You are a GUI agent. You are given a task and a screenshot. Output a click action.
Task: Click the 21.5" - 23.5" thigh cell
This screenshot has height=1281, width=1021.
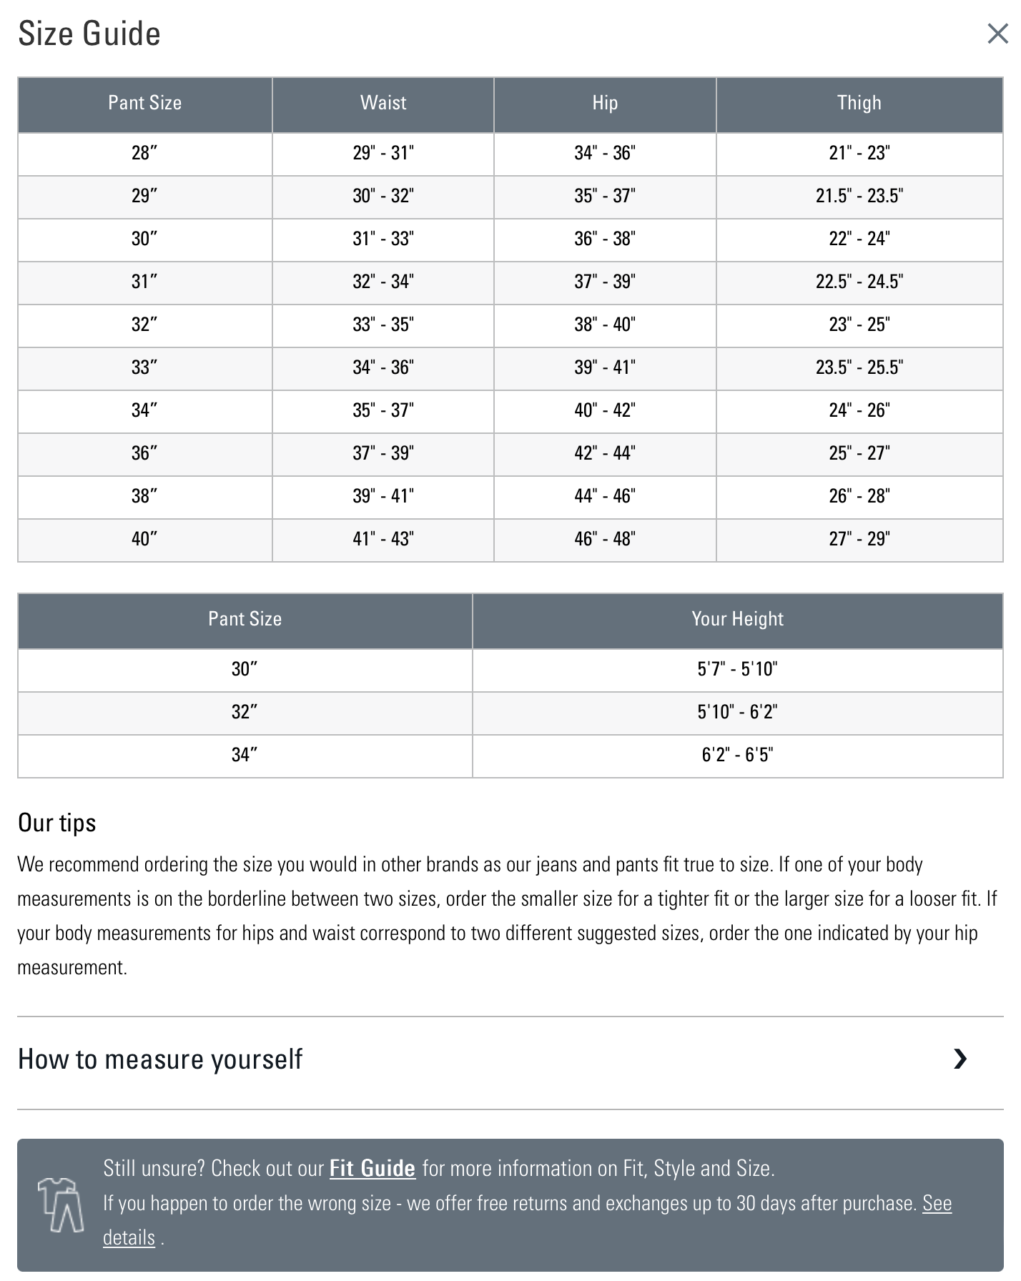pyautogui.click(x=859, y=196)
